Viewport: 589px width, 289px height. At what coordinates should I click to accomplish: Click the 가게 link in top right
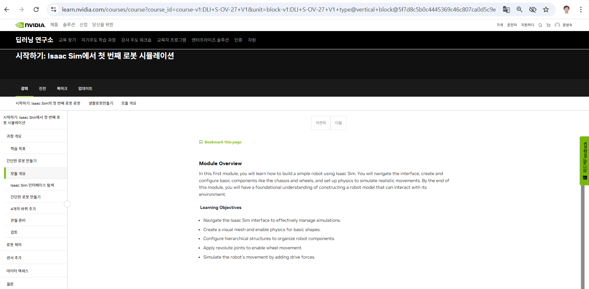pos(500,25)
